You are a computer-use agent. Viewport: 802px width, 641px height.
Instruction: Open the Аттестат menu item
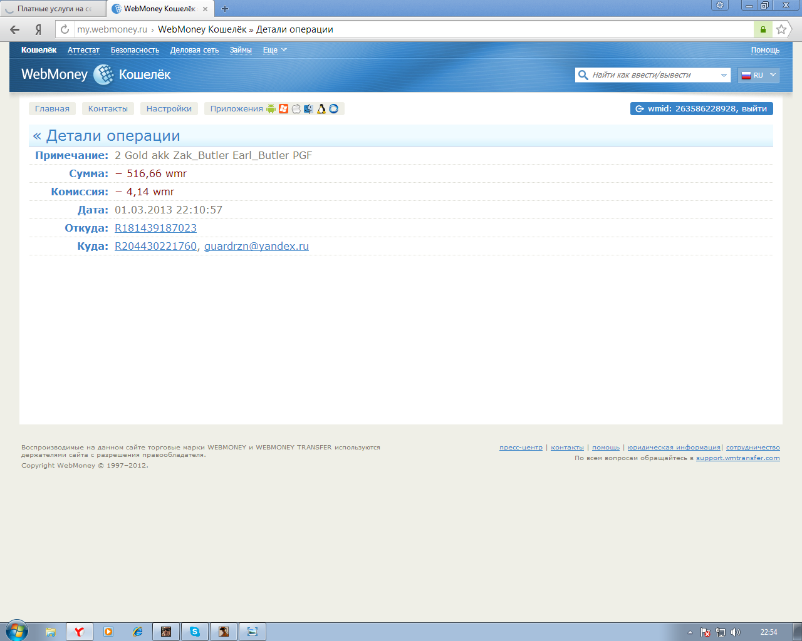coord(83,50)
